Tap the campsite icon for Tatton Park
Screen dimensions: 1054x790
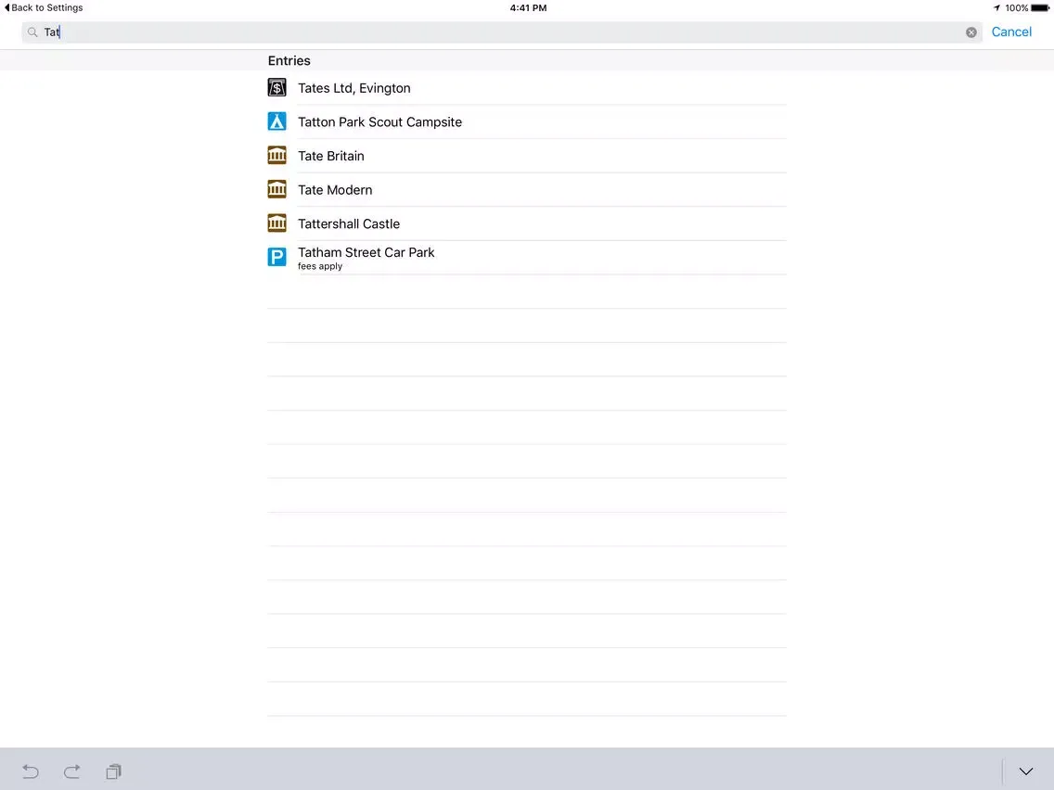[x=276, y=121]
